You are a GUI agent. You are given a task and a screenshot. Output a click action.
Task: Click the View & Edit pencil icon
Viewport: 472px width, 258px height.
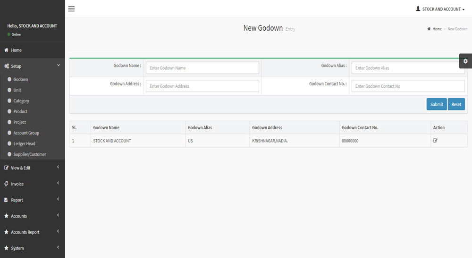(x=6, y=168)
